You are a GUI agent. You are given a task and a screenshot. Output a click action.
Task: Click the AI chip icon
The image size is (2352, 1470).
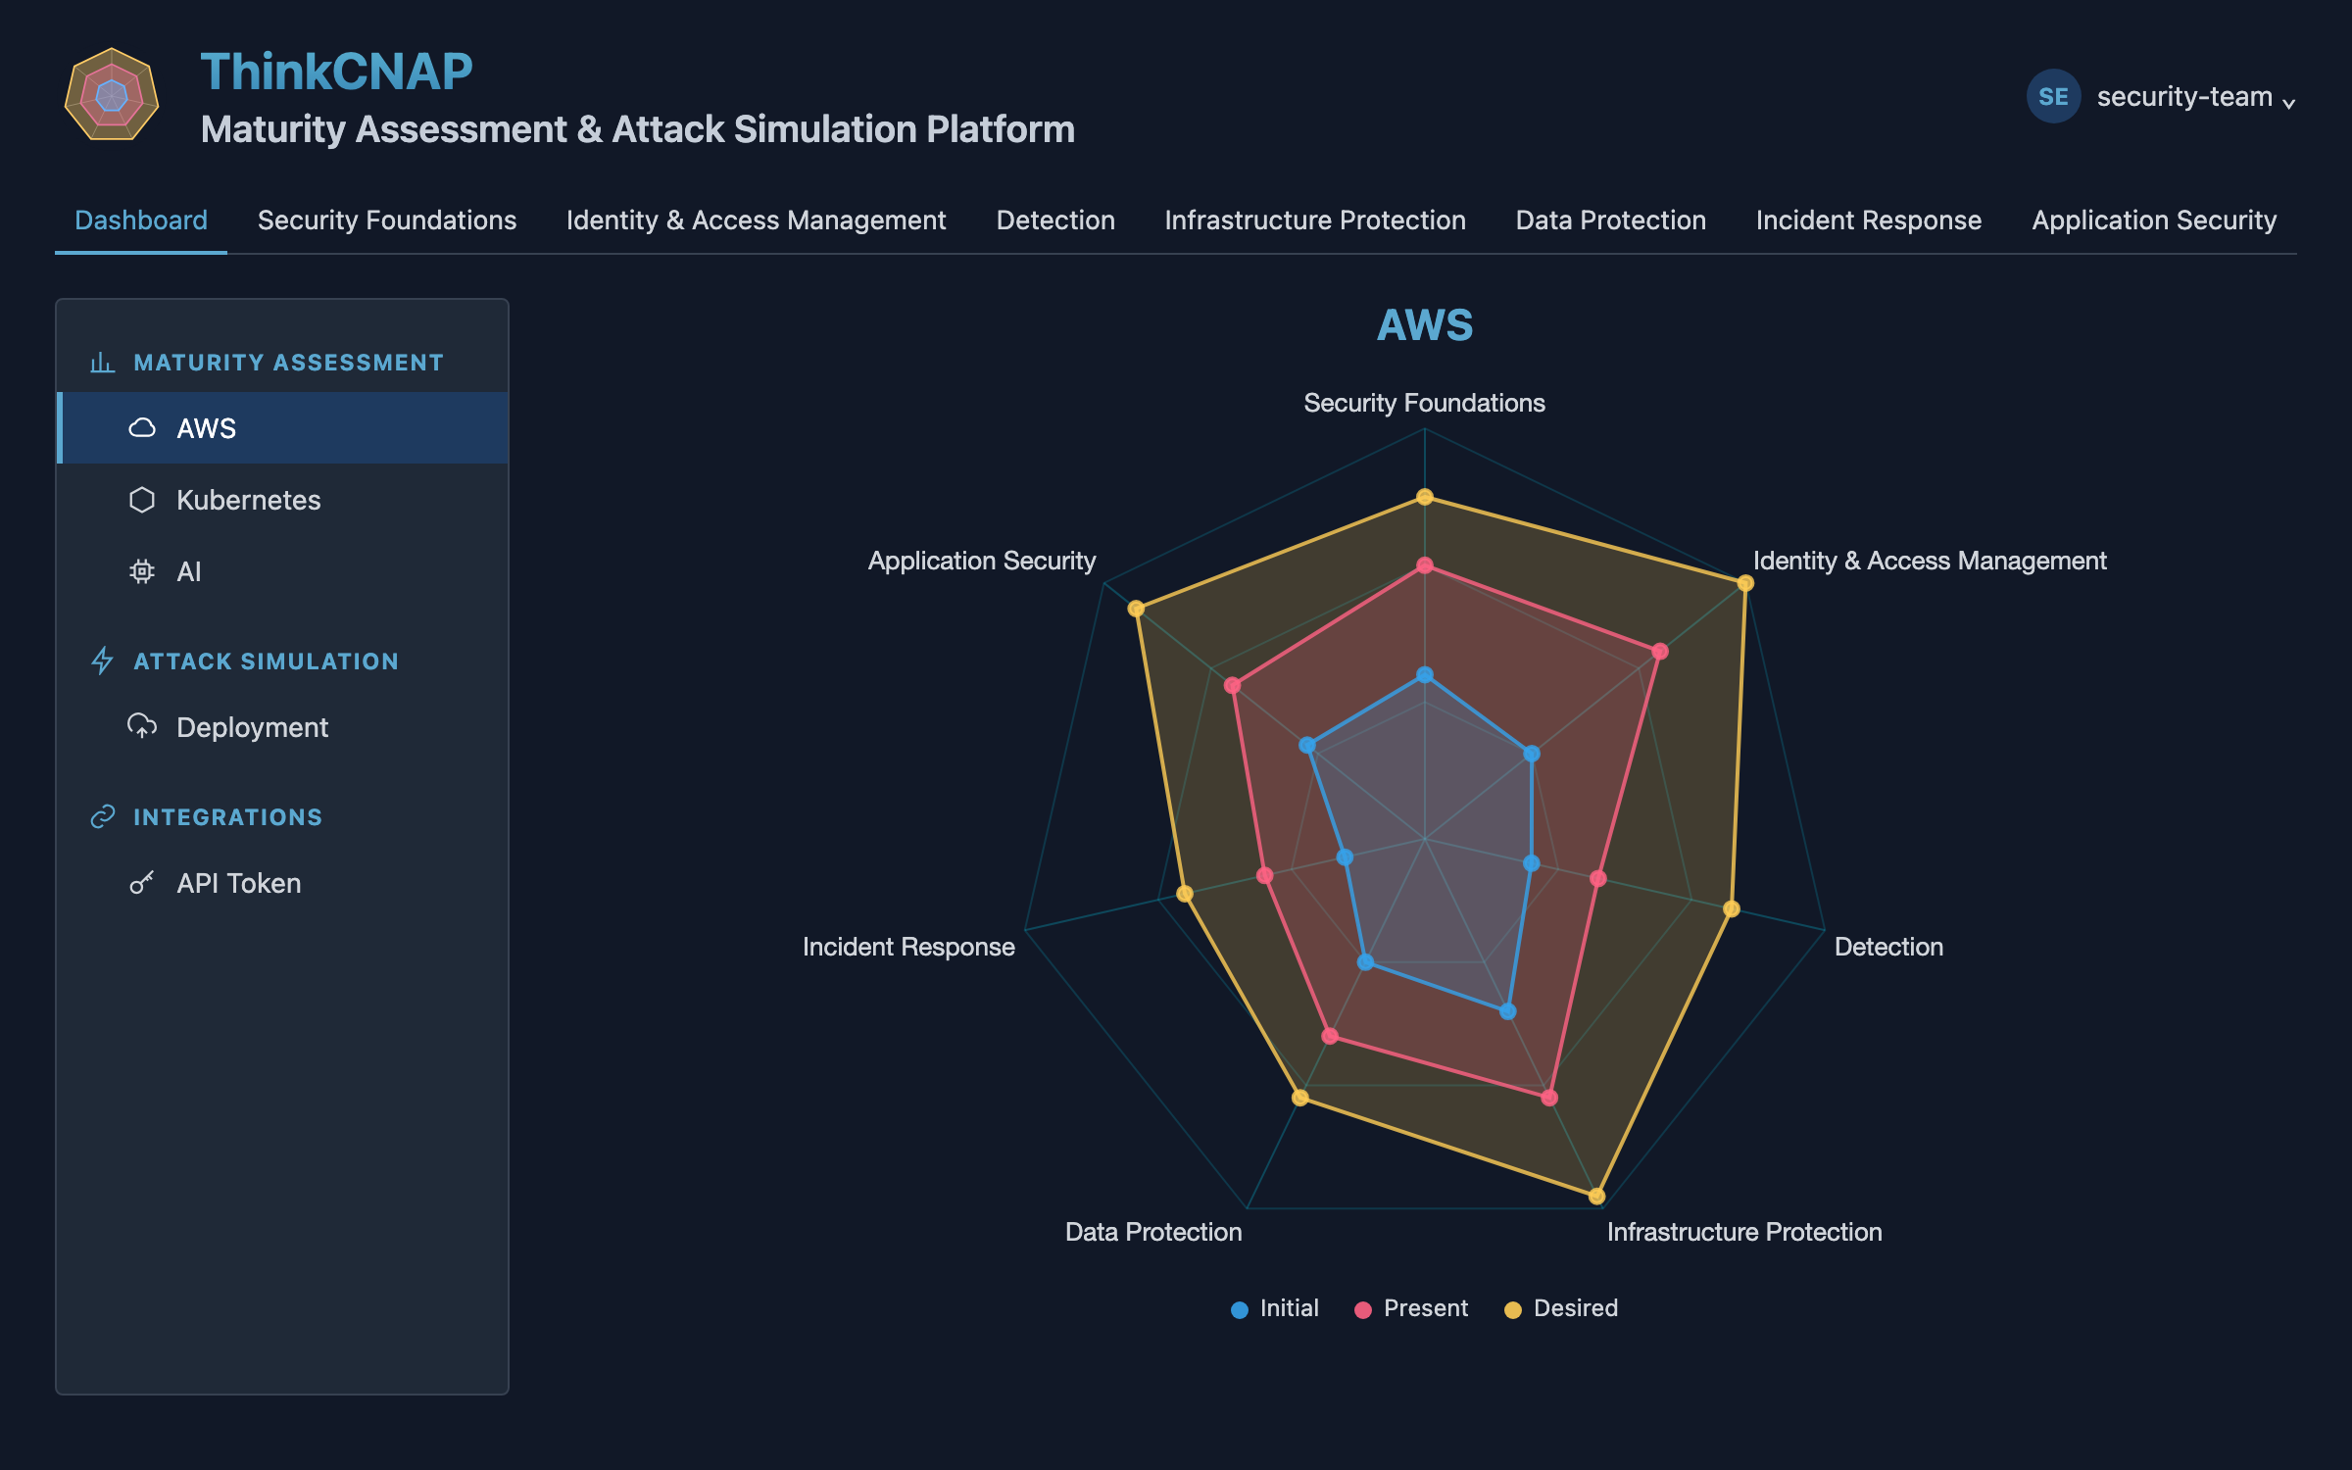click(142, 571)
